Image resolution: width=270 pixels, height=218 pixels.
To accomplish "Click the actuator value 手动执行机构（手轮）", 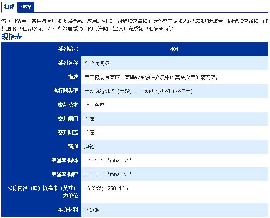I will [108, 91].
